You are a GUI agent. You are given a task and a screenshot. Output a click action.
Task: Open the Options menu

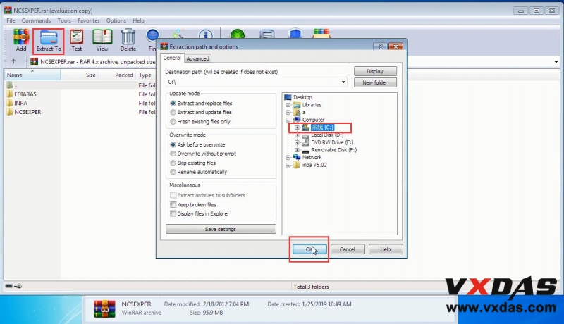click(116, 20)
